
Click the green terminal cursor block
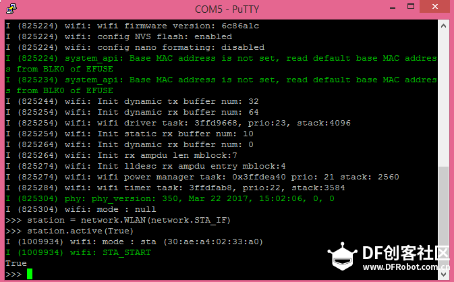coord(30,274)
